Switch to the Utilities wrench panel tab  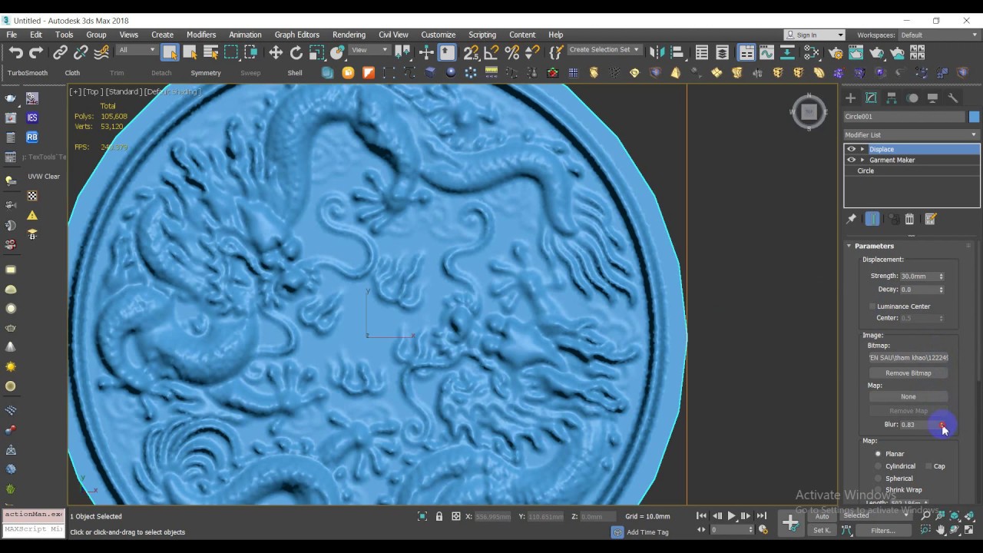click(x=953, y=98)
